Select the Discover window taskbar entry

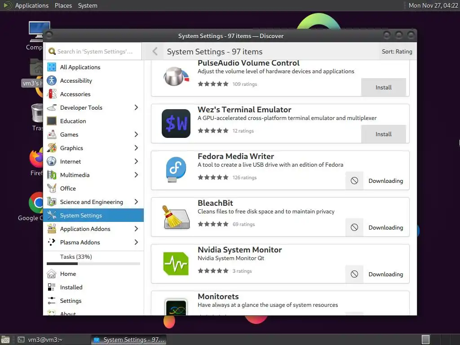(x=129, y=340)
